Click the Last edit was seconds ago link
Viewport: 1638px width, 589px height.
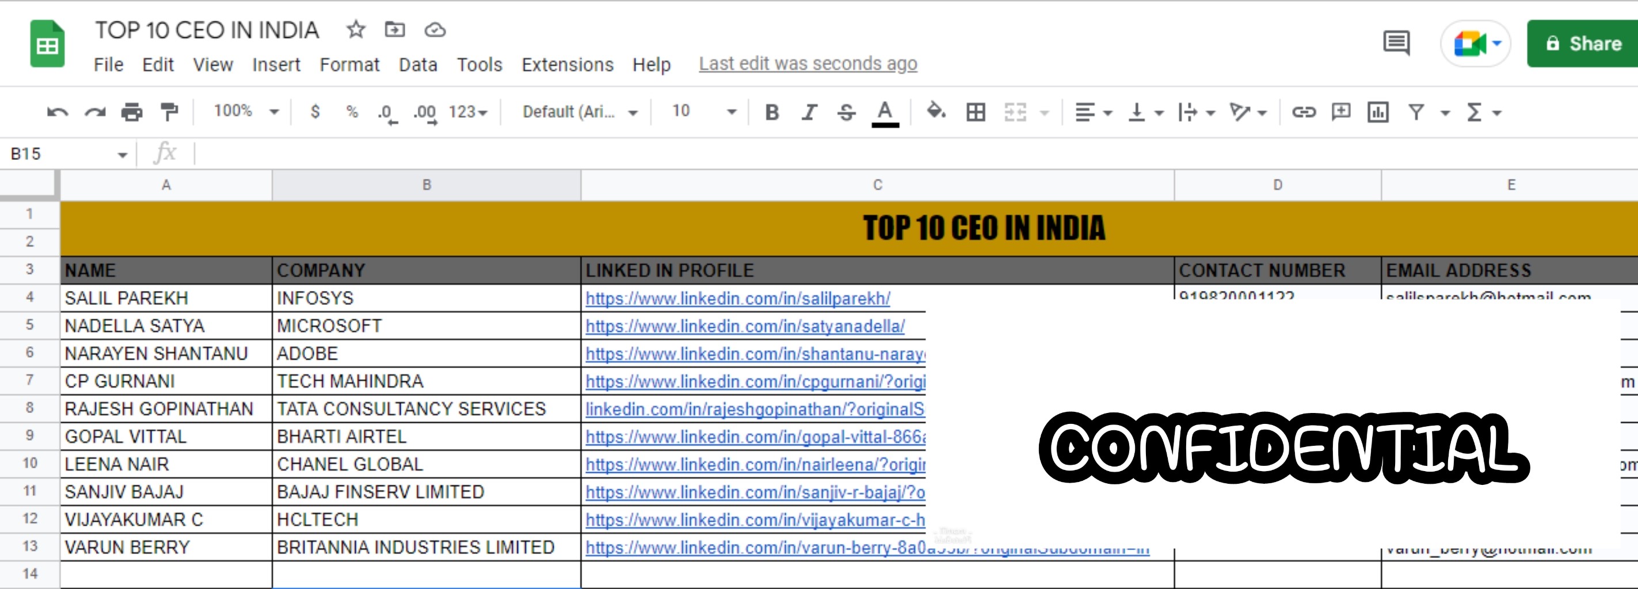[x=807, y=63]
